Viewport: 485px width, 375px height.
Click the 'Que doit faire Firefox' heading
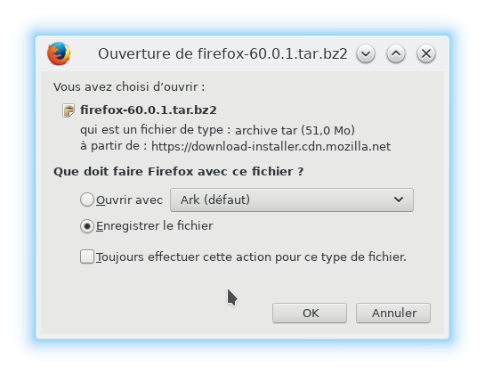(x=179, y=172)
